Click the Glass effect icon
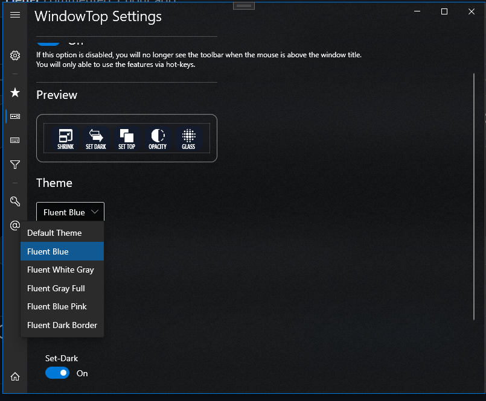The height and width of the screenshot is (401, 486). click(x=188, y=138)
